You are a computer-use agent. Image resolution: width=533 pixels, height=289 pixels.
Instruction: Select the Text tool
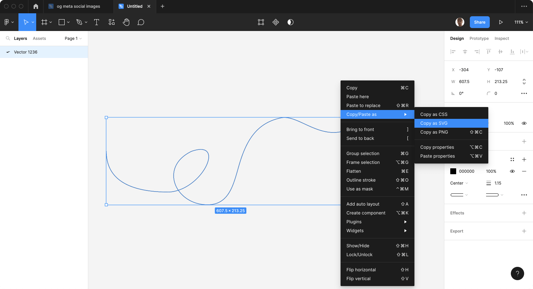click(96, 22)
